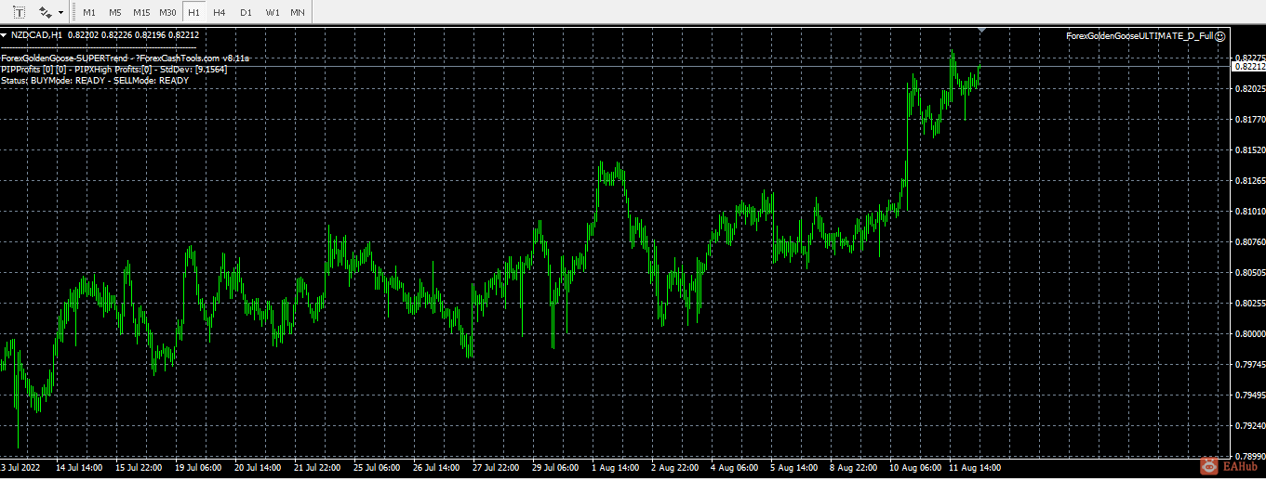Collapse the NZDCAD,H1 one-click trading arrow
Screen dimensions: 1266x480
coord(4,35)
